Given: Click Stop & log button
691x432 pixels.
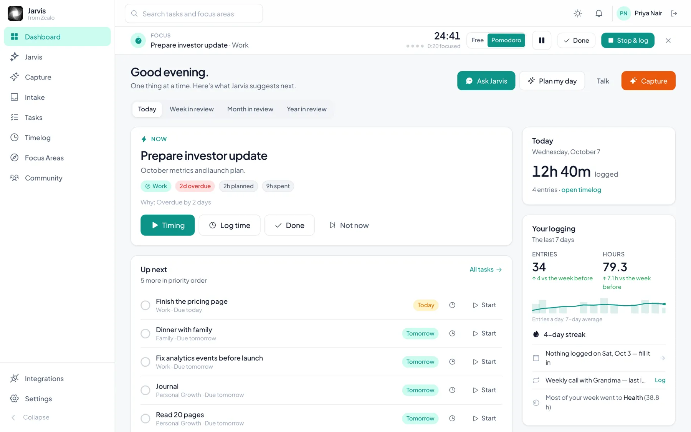Looking at the screenshot, I should (x=628, y=40).
